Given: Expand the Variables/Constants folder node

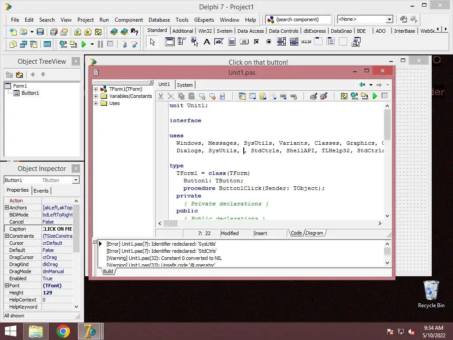Looking at the screenshot, I should click(x=96, y=96).
